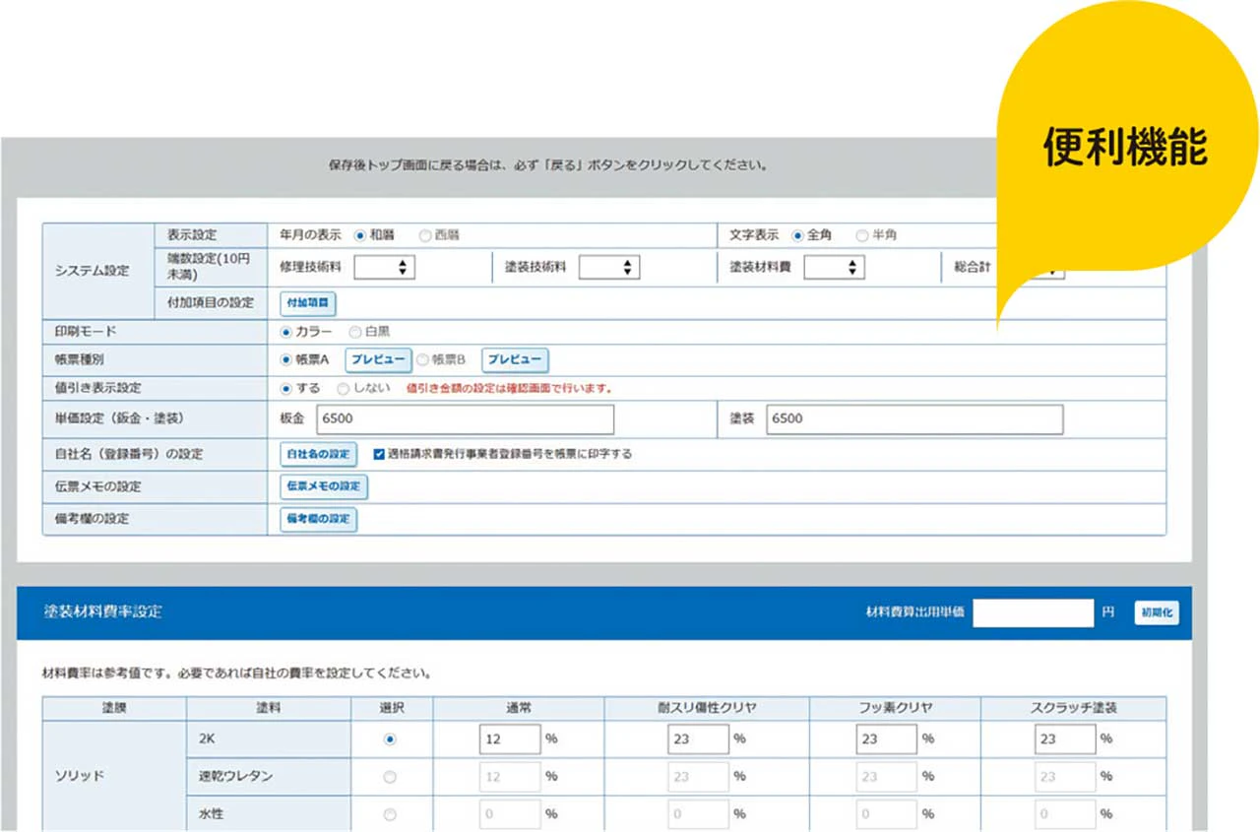
Task: Select the 2K paint radio button
Action: 391,738
